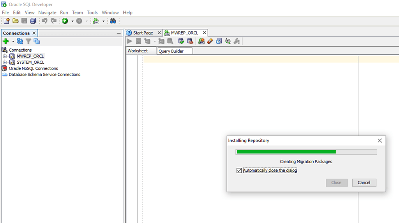Image resolution: width=399 pixels, height=223 pixels.
Task: Open the Run menu
Action: (64, 12)
